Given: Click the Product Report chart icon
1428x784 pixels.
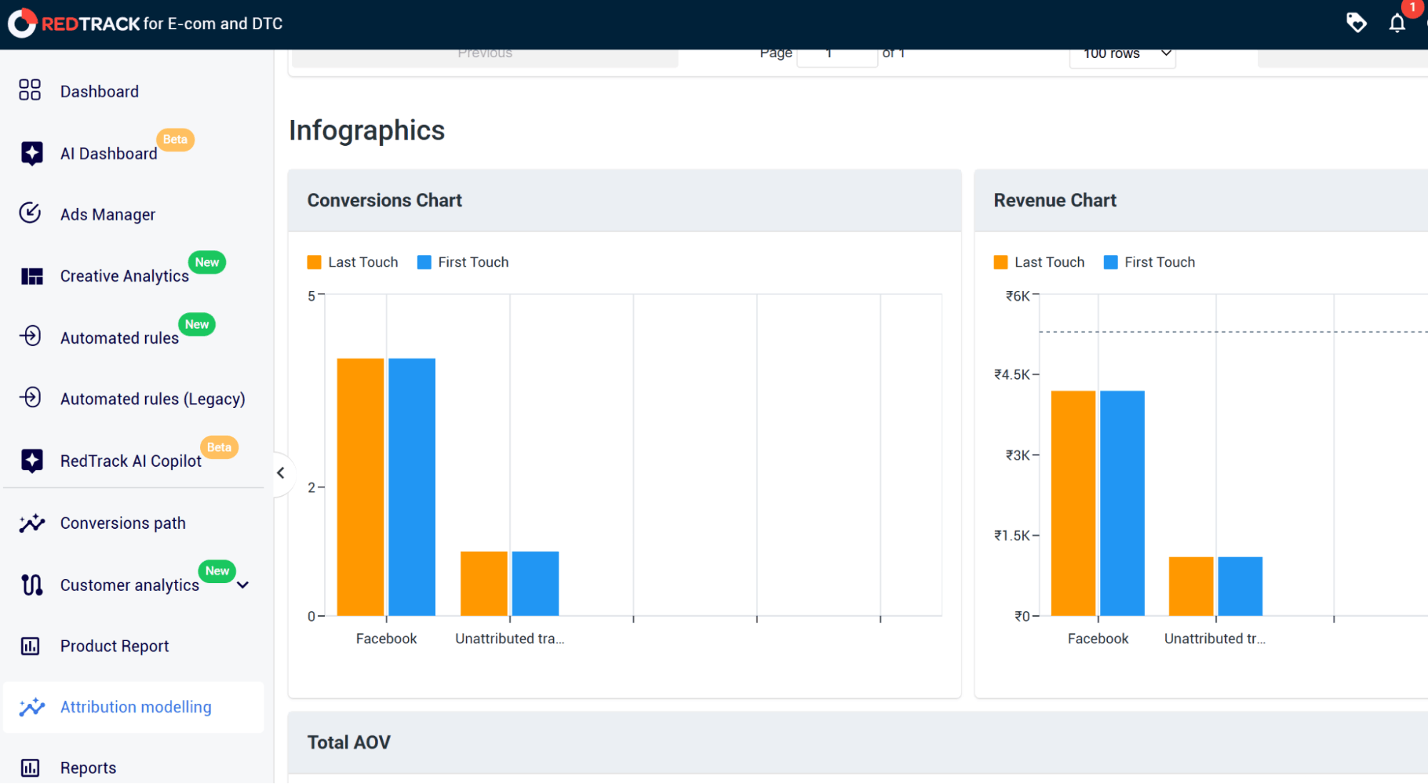Looking at the screenshot, I should (30, 646).
